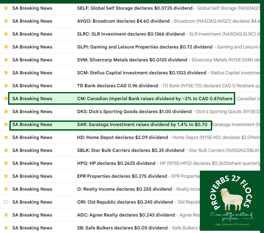Image resolution: width=264 pixels, height=233 pixels.
Task: Unmark importance on the Silvercorp Metals SVM email
Action: pyautogui.click(x=6, y=60)
